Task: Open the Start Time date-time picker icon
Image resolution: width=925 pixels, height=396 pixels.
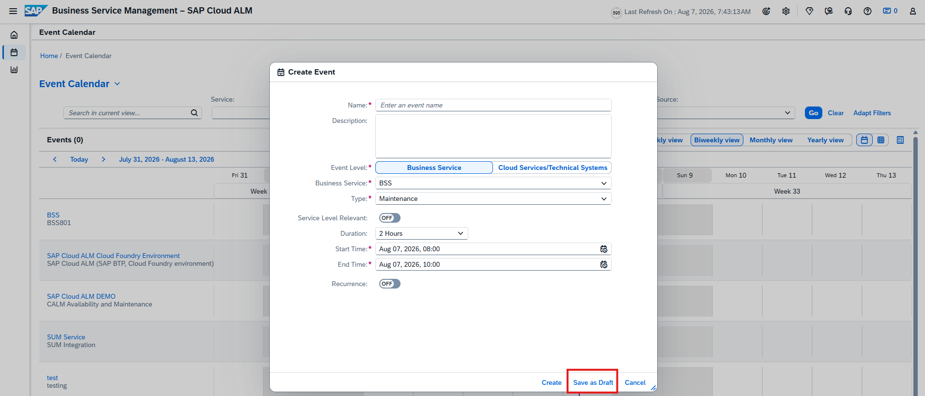Action: click(604, 249)
